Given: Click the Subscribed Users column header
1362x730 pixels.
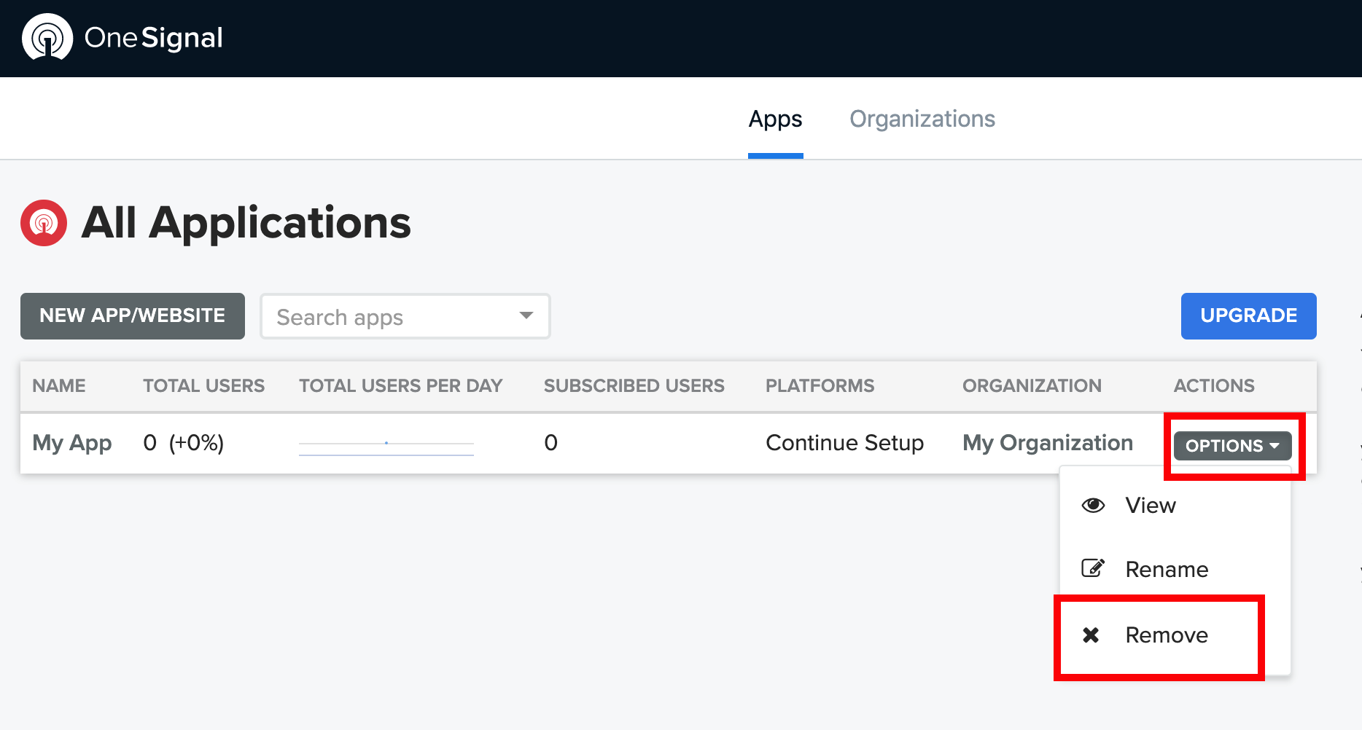Looking at the screenshot, I should tap(634, 385).
